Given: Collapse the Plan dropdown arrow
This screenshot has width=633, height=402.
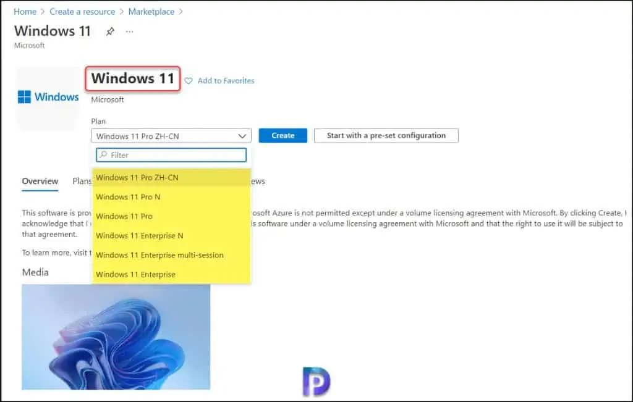Looking at the screenshot, I should coord(242,136).
